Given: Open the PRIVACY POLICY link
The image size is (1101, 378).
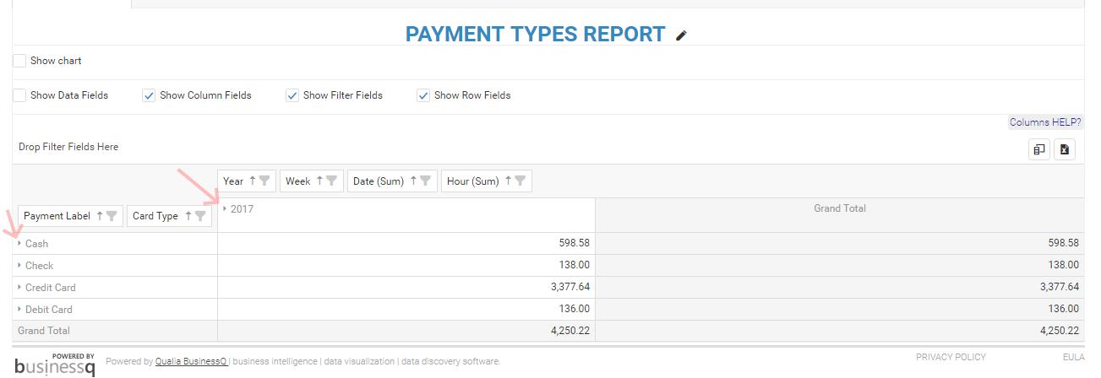Looking at the screenshot, I should (951, 358).
